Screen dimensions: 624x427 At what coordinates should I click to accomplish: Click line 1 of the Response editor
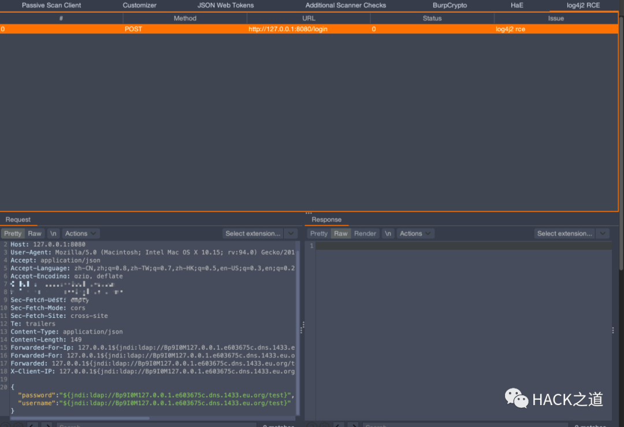click(463, 246)
